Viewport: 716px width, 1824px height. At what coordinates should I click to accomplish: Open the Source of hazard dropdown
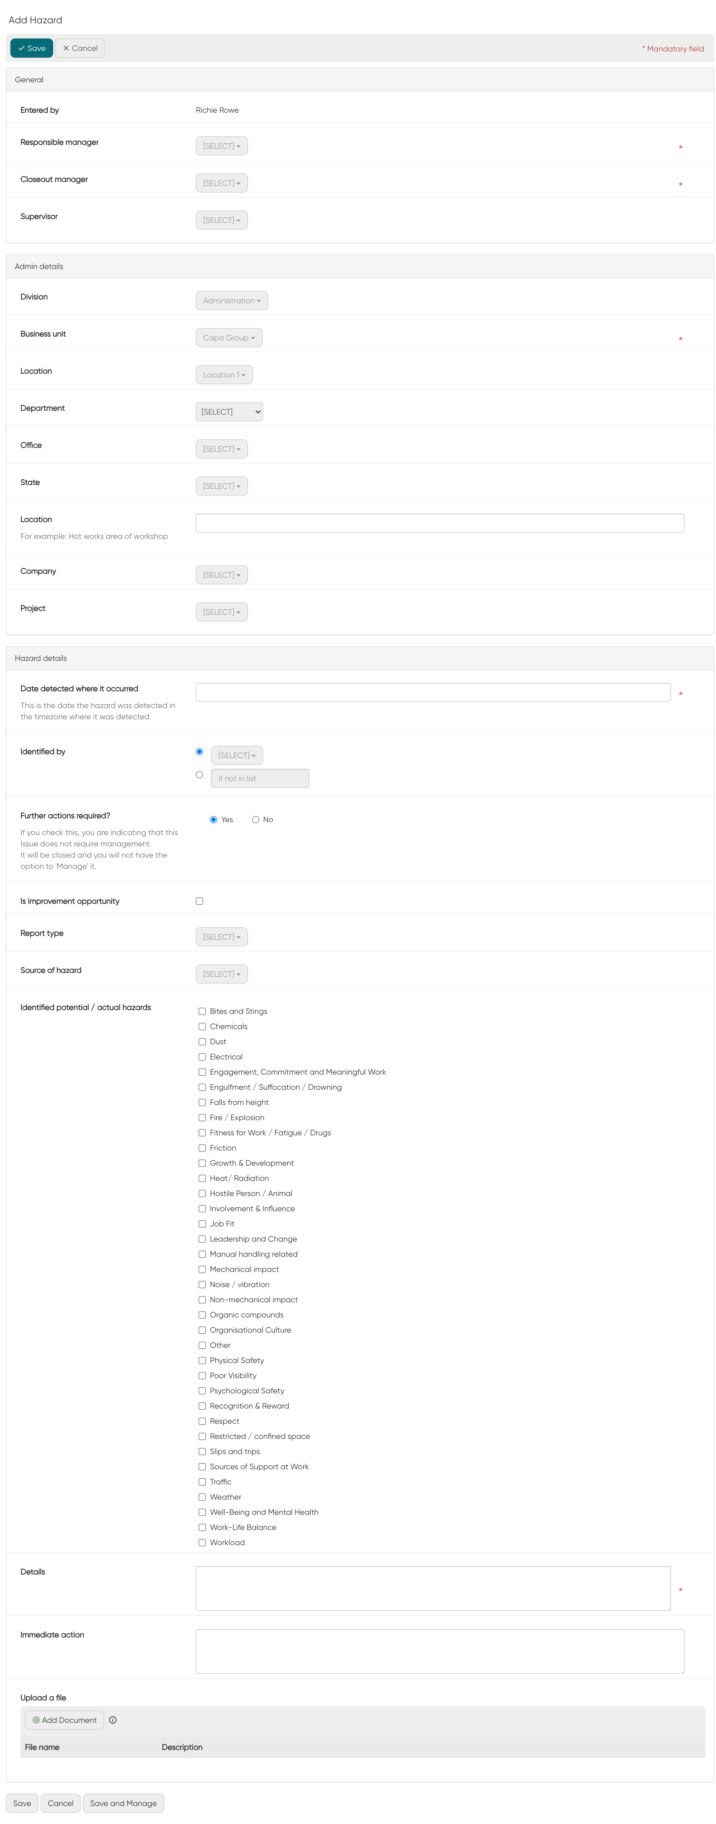point(221,974)
